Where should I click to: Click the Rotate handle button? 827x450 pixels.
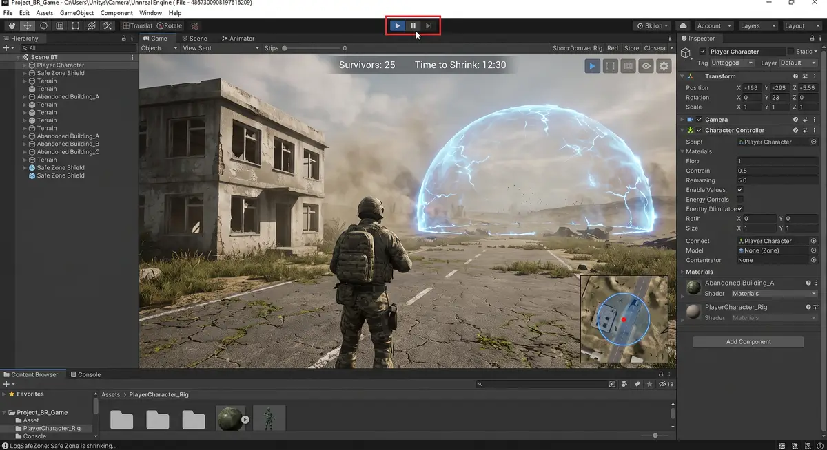click(x=169, y=25)
